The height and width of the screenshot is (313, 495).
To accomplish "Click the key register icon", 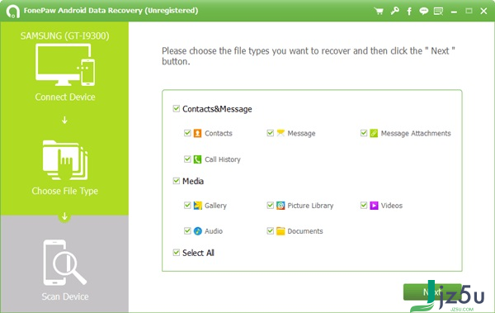I will click(394, 11).
